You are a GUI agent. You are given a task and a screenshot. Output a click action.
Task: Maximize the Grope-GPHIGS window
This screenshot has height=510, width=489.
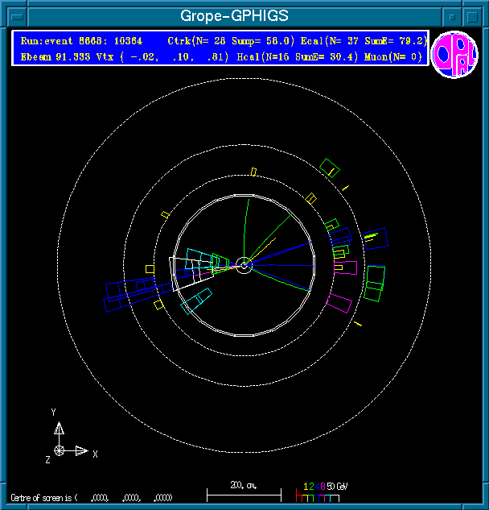tap(475, 16)
